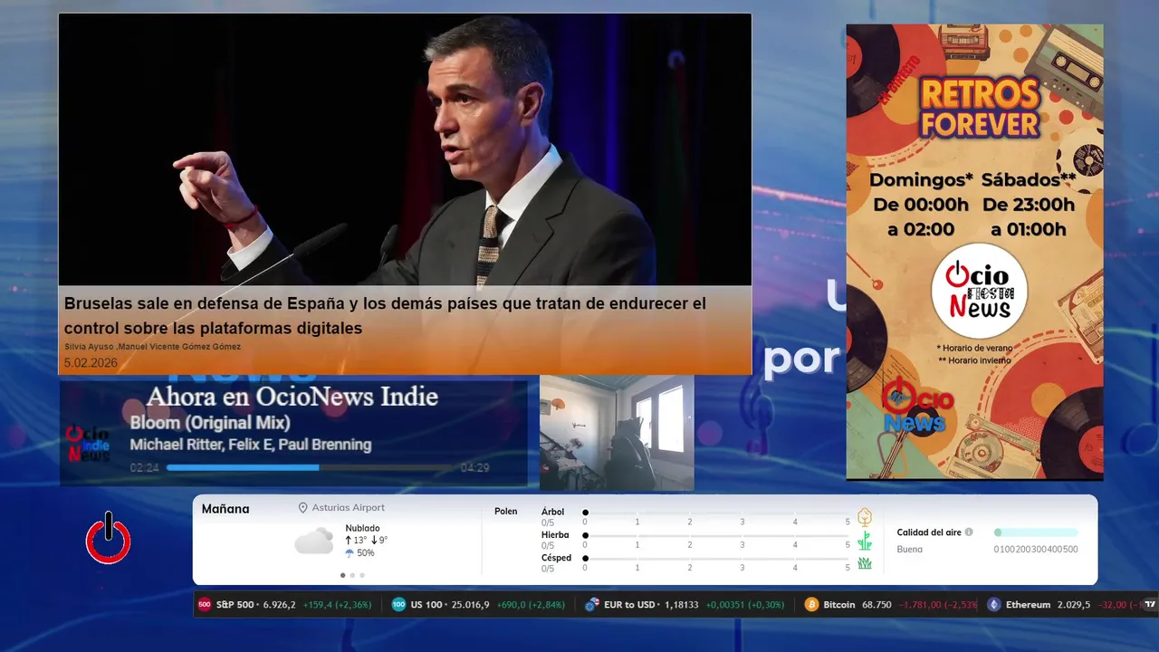Viewport: 1159px width, 652px height.
Task: Click the 'Calidad del aire' label
Action: 929,532
